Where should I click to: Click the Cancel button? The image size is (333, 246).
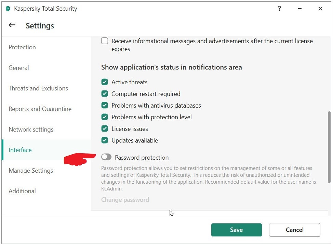click(294, 230)
